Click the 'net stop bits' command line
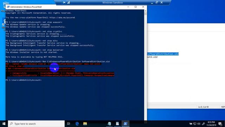Screen dimensions: 225x127 point(32,41)
